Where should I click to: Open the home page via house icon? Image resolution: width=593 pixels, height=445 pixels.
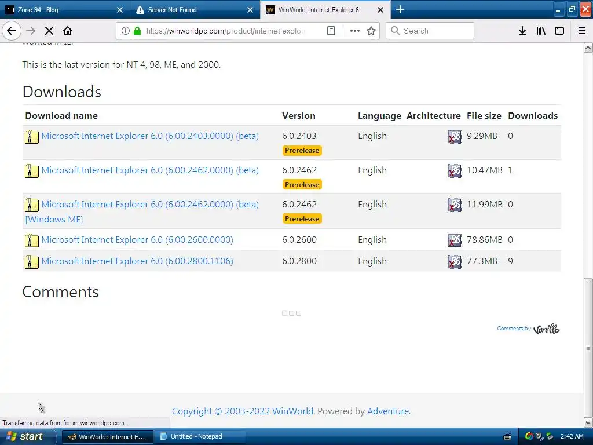coord(68,31)
